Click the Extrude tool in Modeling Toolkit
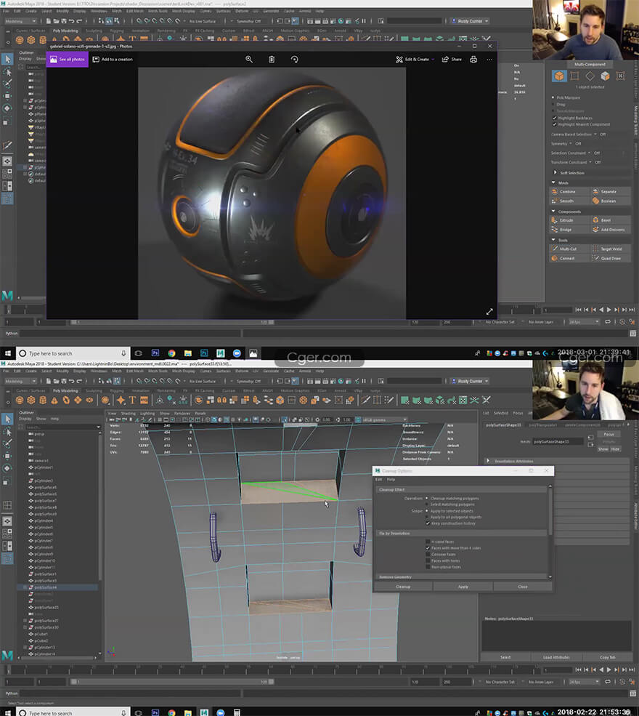 point(566,220)
